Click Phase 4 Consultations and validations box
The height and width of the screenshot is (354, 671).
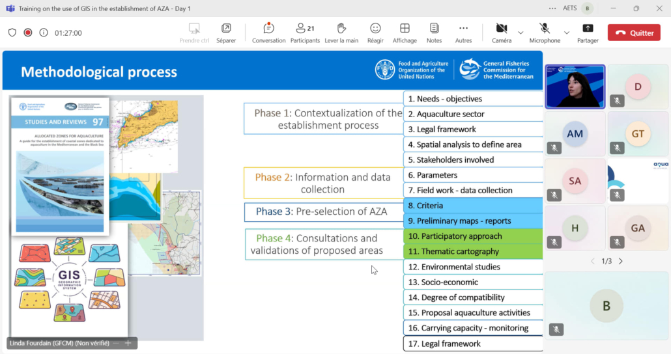point(324,244)
